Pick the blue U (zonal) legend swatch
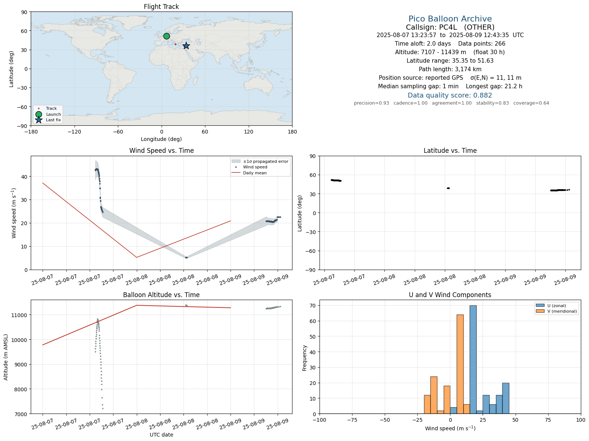This screenshot has height=441, width=589. pyautogui.click(x=540, y=306)
